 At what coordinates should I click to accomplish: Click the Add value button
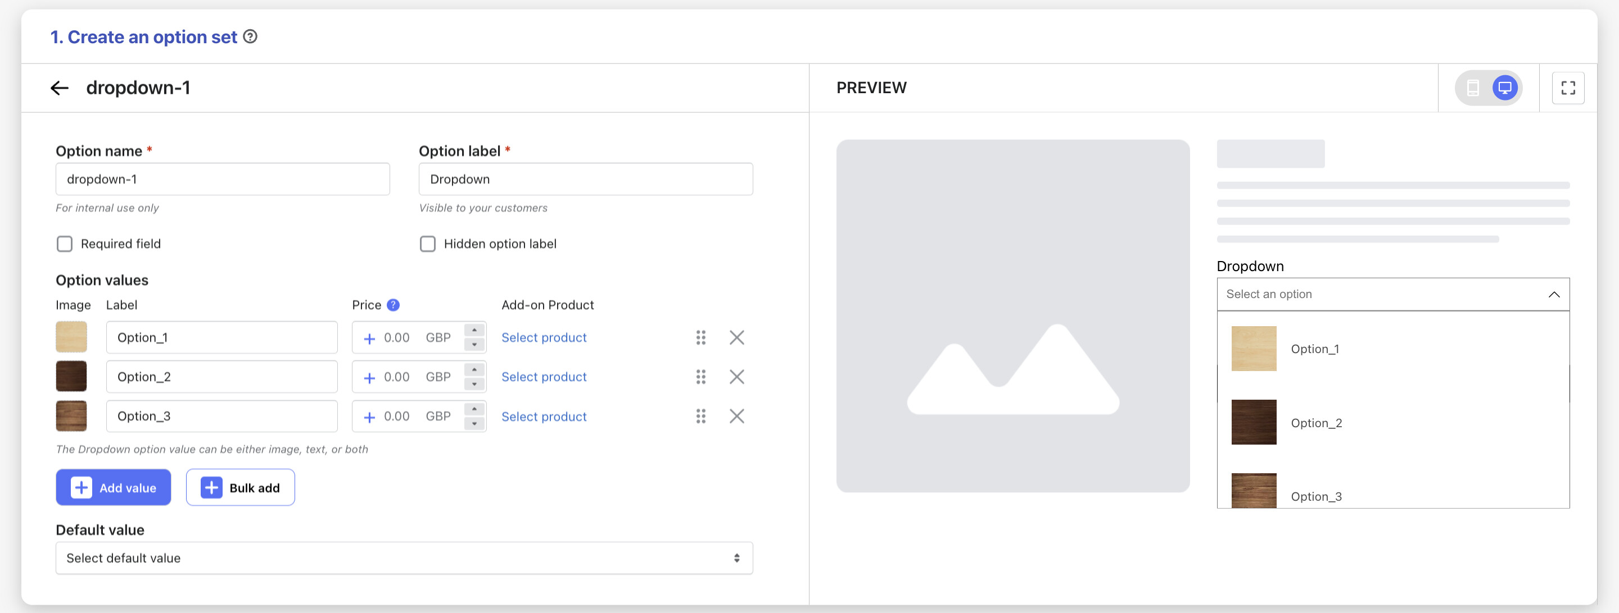[113, 487]
